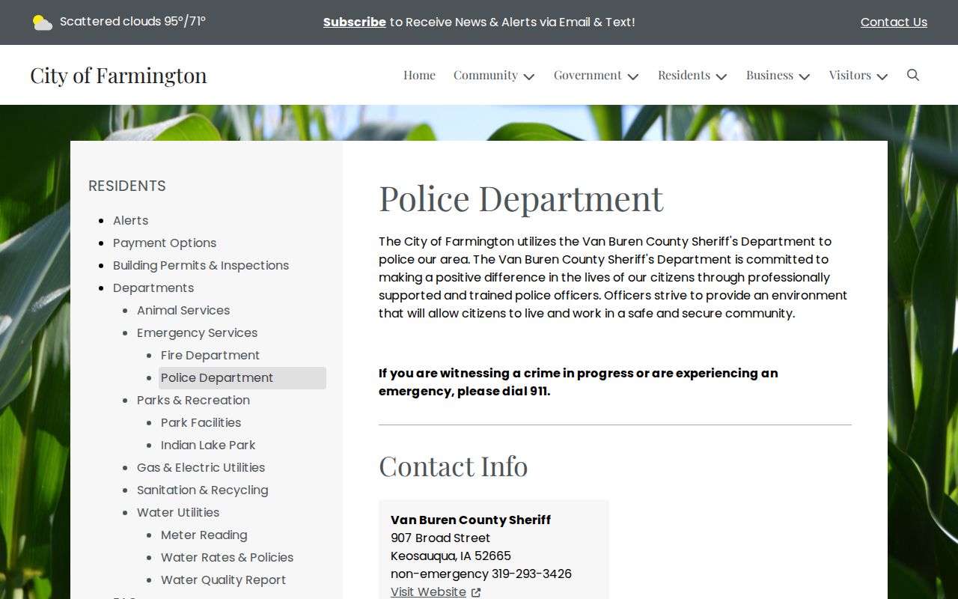Open the Business menu item
The image size is (958, 599).
[x=769, y=75]
